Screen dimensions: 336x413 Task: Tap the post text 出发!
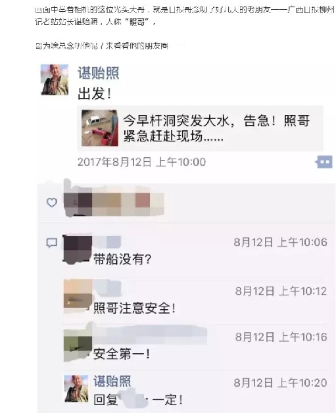[x=95, y=93]
